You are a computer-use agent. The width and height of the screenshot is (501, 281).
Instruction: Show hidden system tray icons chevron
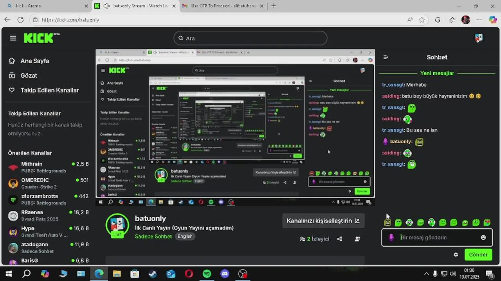[426, 274]
